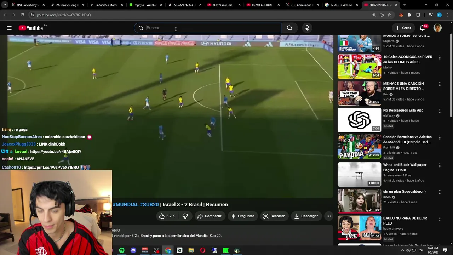Like the video with 6.7 K
The width and height of the screenshot is (453, 255).
coord(167,216)
